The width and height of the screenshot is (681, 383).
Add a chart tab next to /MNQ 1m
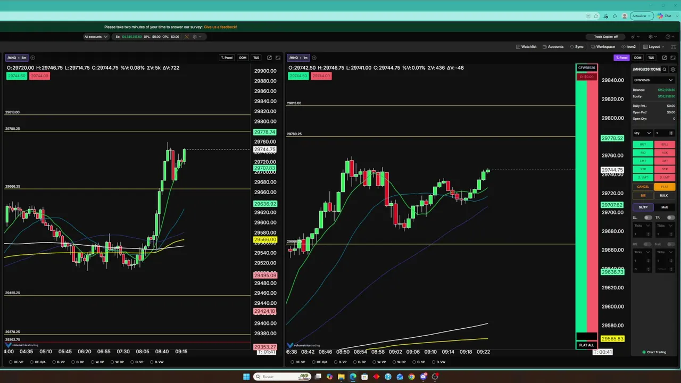tap(314, 57)
